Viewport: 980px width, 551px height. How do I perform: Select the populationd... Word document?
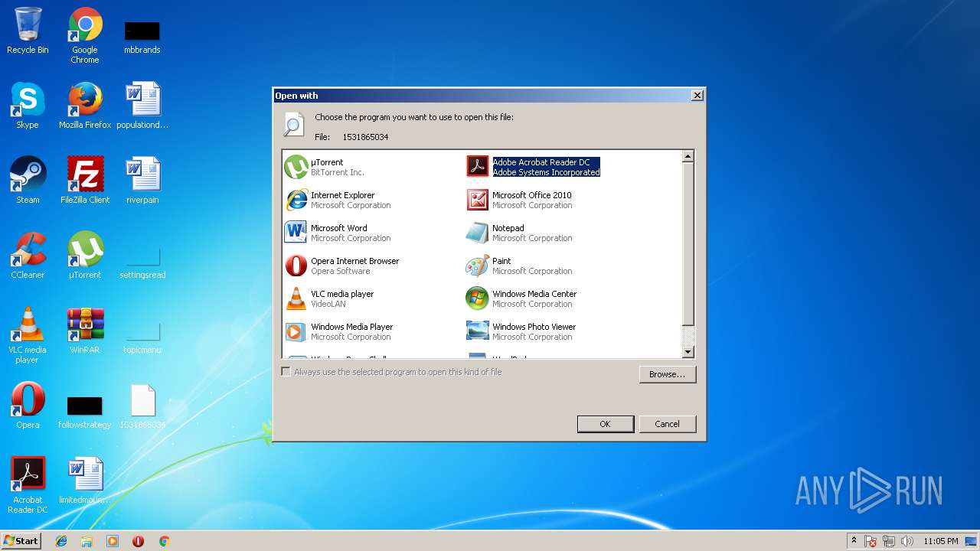pyautogui.click(x=142, y=106)
